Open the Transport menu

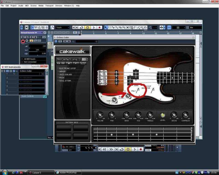point(49,5)
